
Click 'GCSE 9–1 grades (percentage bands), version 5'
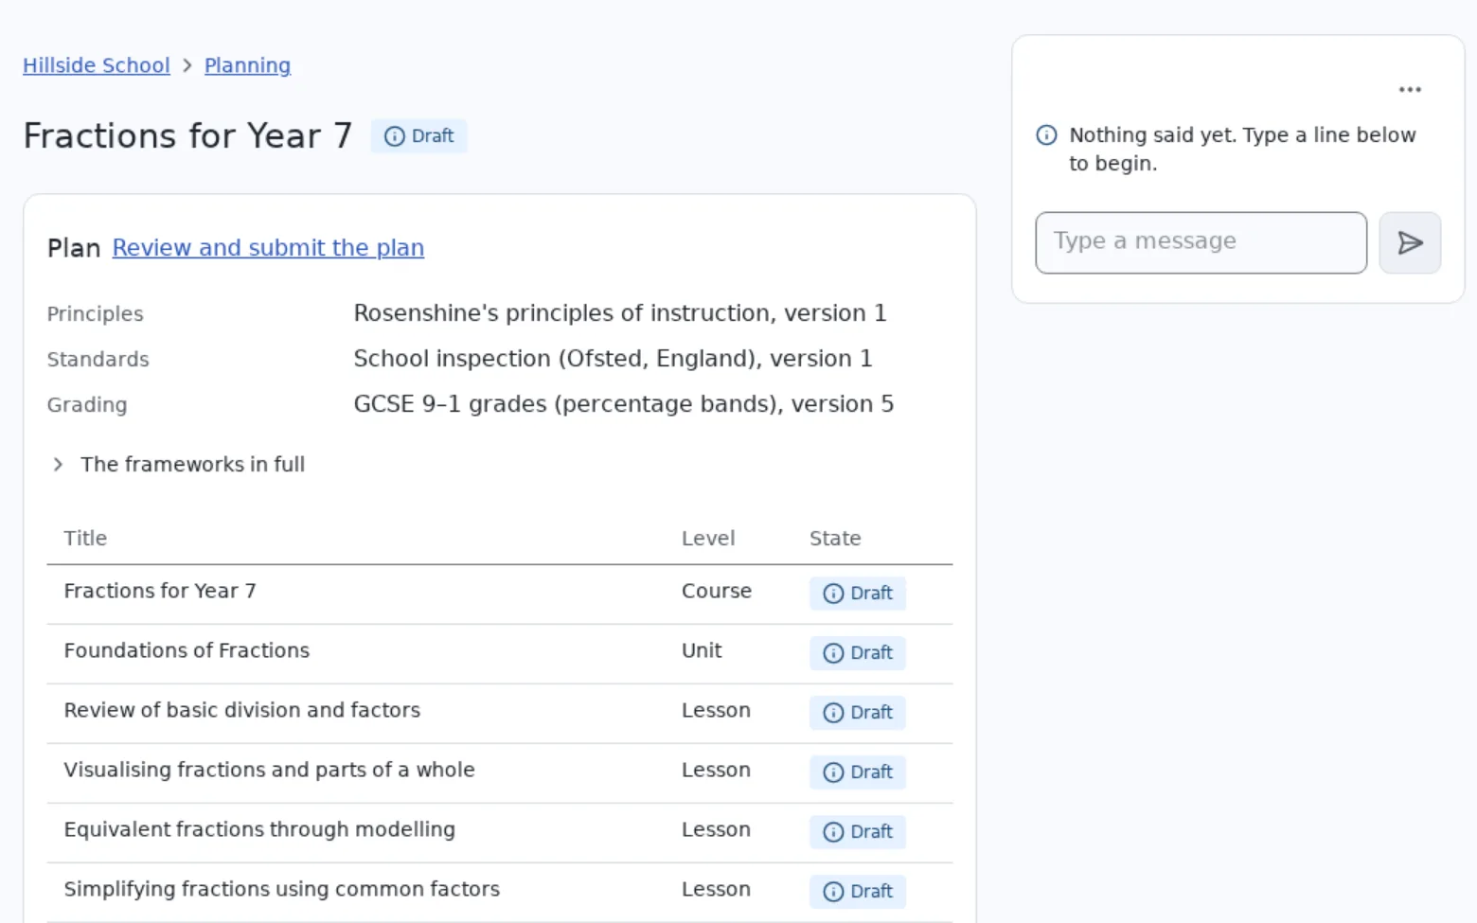pyautogui.click(x=623, y=404)
